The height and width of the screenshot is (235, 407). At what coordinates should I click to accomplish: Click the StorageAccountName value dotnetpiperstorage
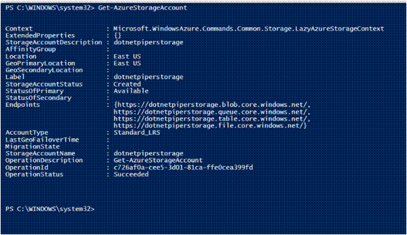149,154
